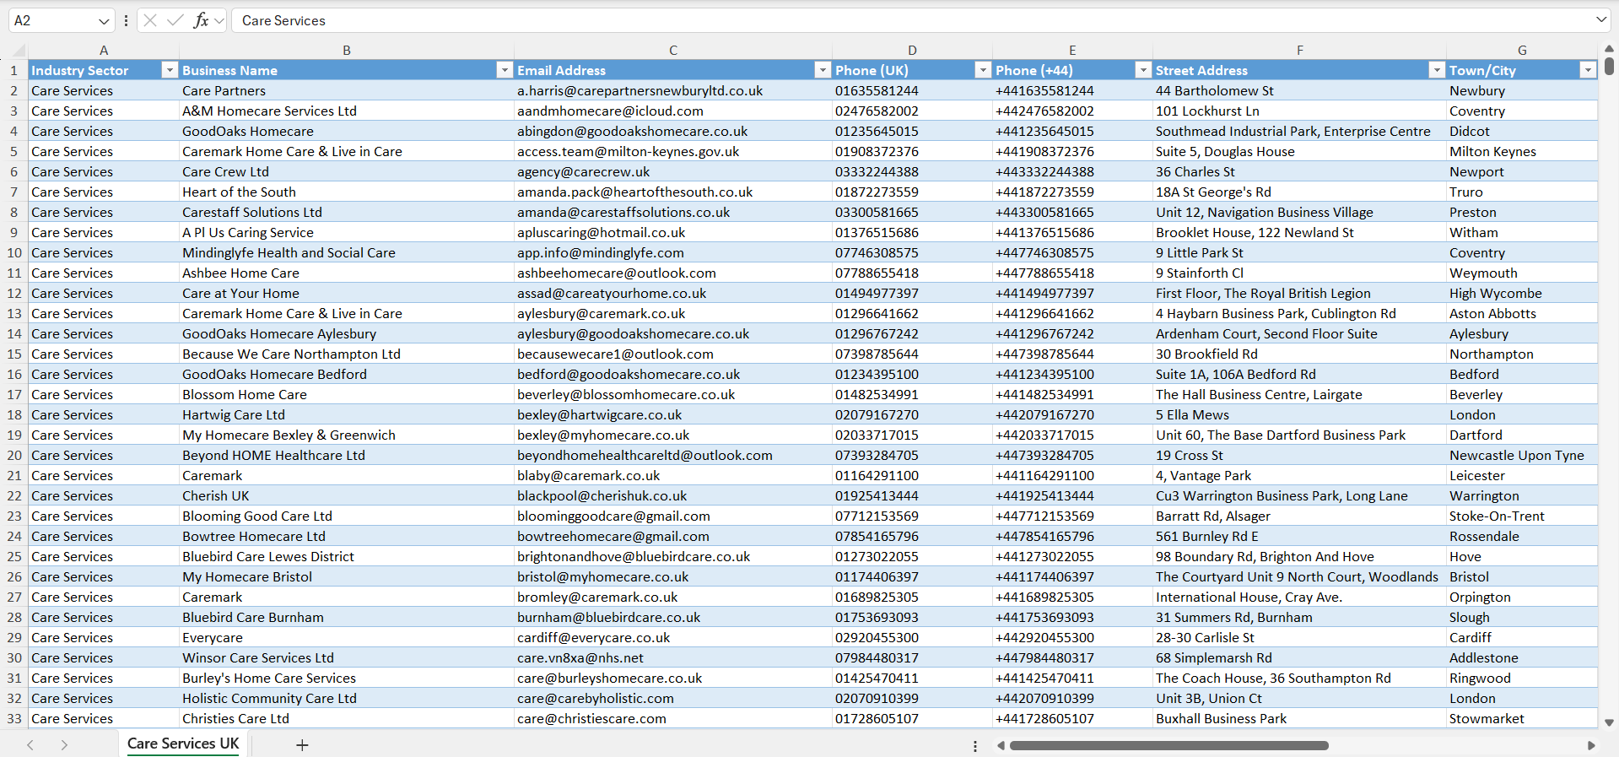The image size is (1619, 757).
Task: Select Christies Care Ltd cell
Action: point(346,718)
